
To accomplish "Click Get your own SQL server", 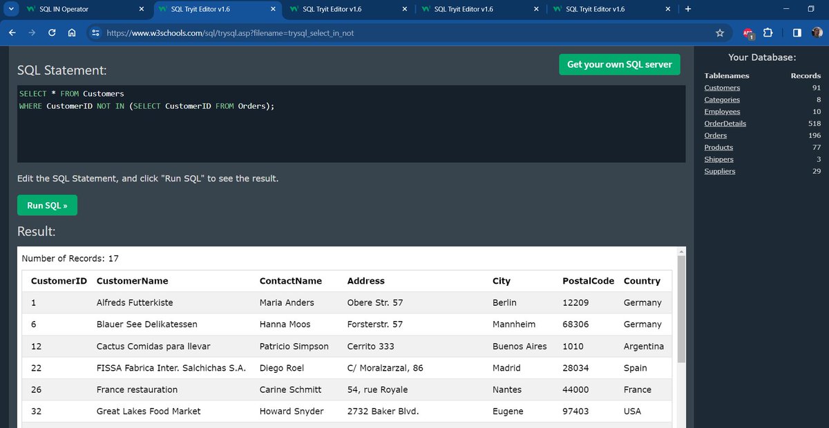I will (x=619, y=64).
